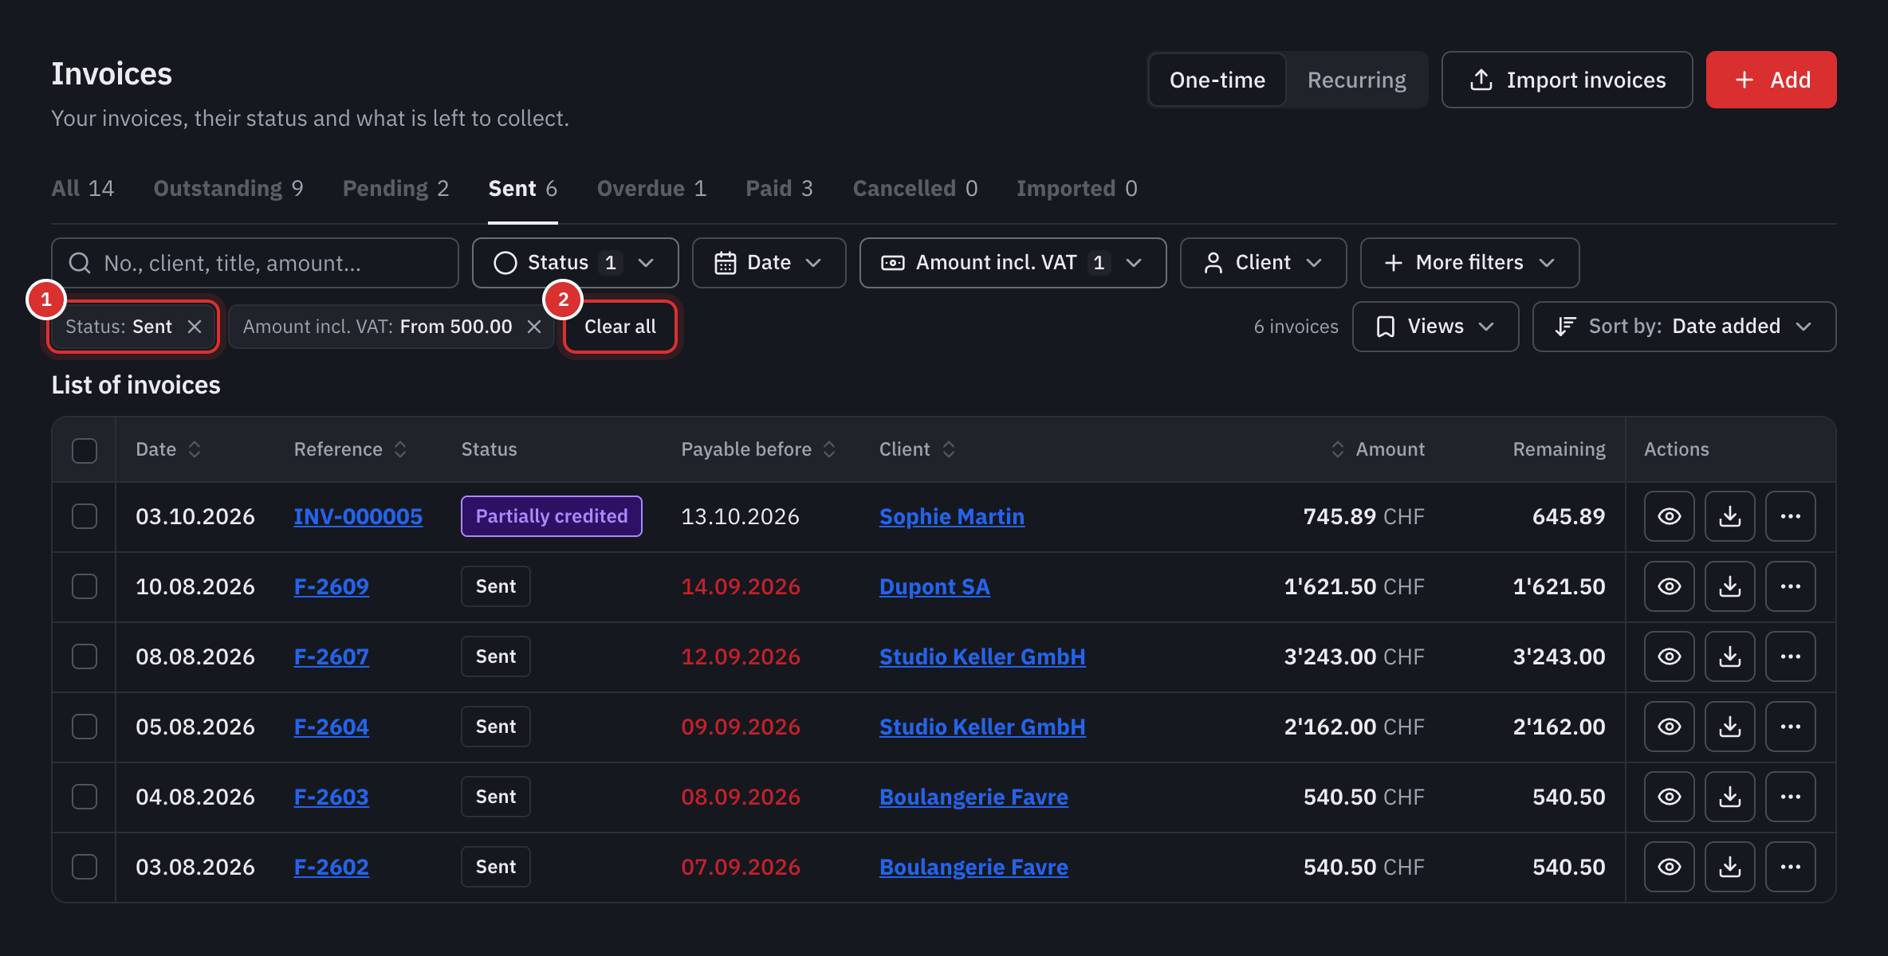Select checkbox for invoice INV-000005
Viewport: 1888px width, 956px height.
85,516
